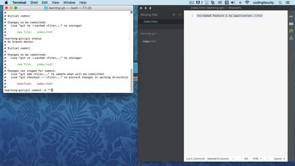Click the small ship-like menu bar icon
This screenshot has height=166, width=295.
240,2
